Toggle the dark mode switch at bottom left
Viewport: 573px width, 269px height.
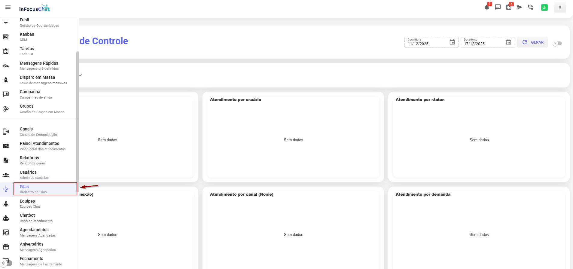click(x=7, y=263)
